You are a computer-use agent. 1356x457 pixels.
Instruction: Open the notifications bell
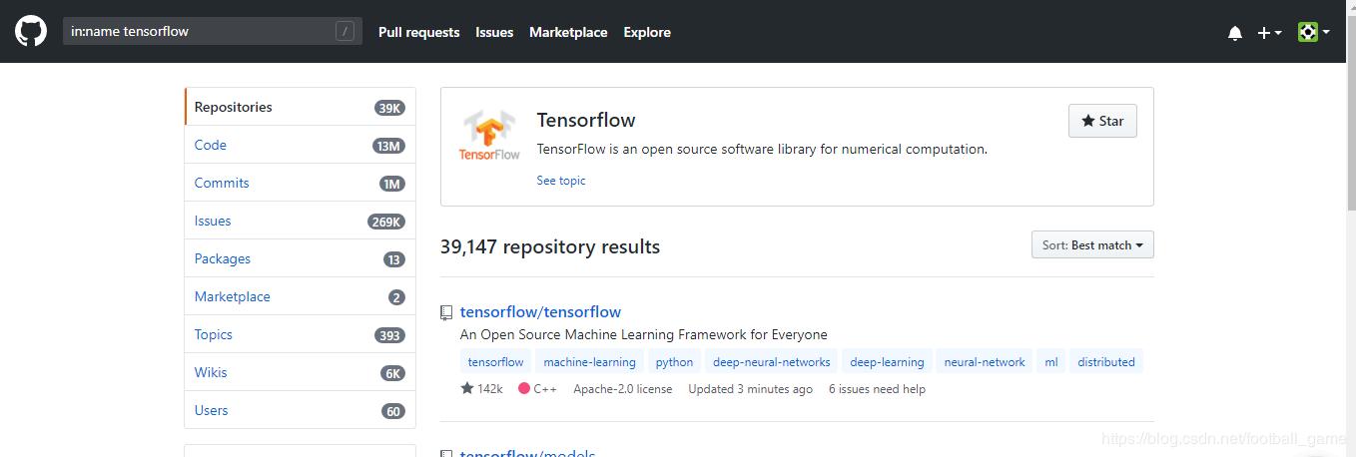coord(1235,33)
